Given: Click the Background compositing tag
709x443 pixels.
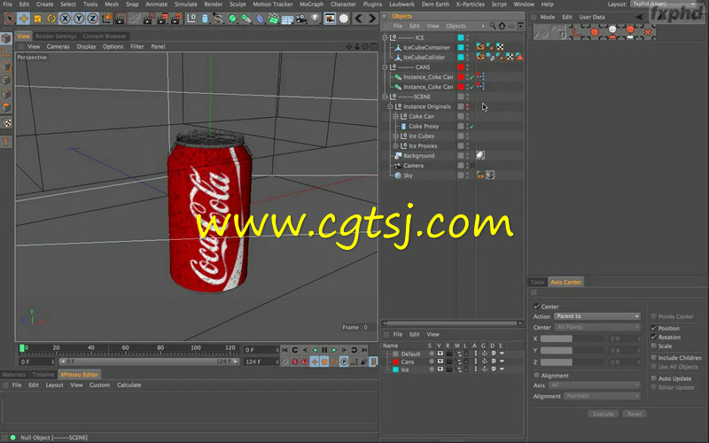Looking at the screenshot, I should 480,156.
